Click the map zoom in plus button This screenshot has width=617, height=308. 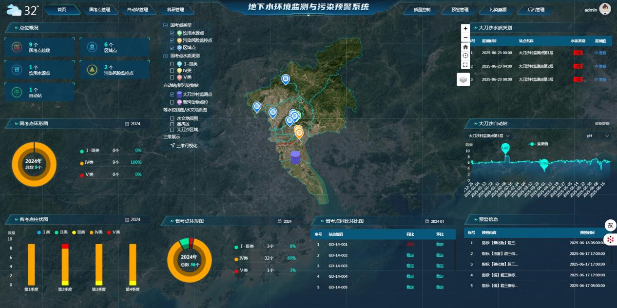point(465,28)
